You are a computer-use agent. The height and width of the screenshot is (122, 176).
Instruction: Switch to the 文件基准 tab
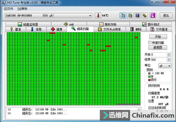pos(159,29)
